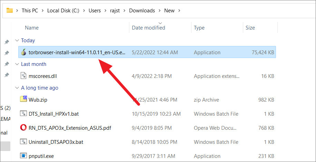Image resolution: width=316 pixels, height=162 pixels.
Task: Click the 9/4/2019 8:05 PM date cell
Action: tap(152, 128)
